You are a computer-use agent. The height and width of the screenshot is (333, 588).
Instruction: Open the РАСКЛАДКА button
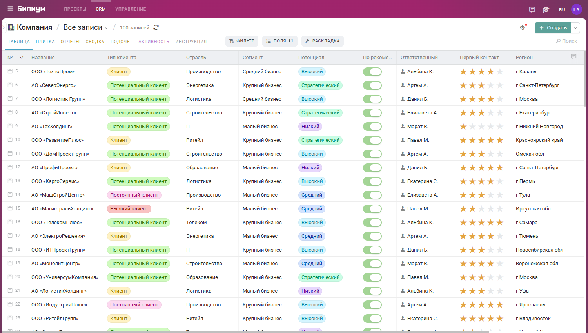322,41
